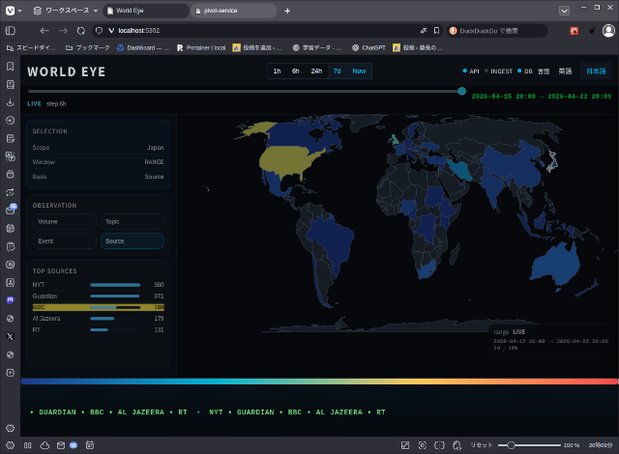The height and width of the screenshot is (454, 619).
Task: Select the 24h time range tab
Action: pyautogui.click(x=316, y=71)
